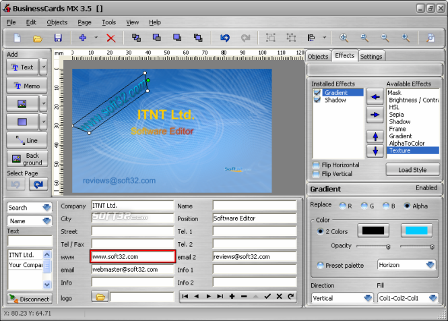Click the blue plus Add icon in the toolbar
Image resolution: width=448 pixels, height=321 pixels.
[x=83, y=38]
